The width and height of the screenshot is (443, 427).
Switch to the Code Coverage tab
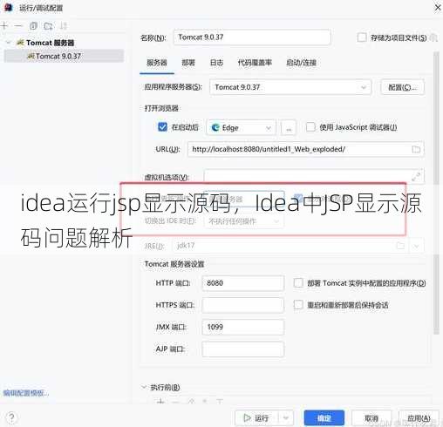coord(255,63)
